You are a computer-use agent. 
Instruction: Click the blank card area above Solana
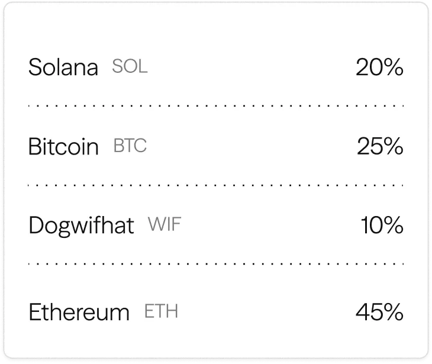[216, 30]
